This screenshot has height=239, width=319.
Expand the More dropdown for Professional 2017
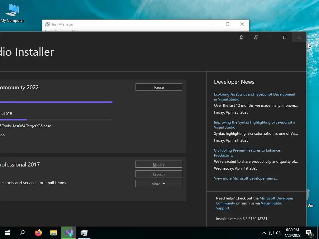[159, 184]
